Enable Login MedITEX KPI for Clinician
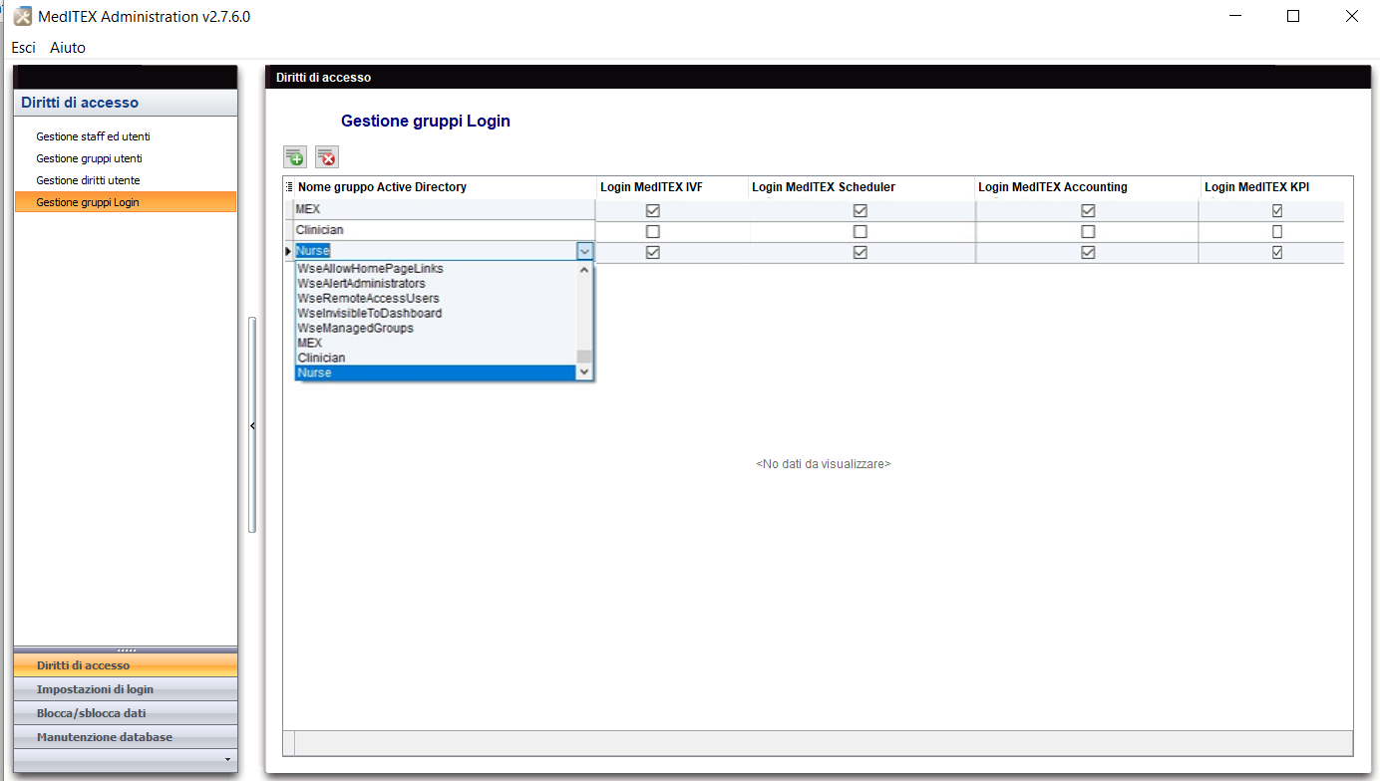 [1277, 232]
